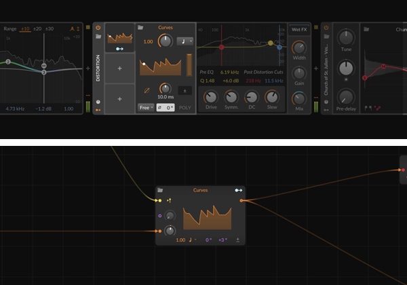Click the red connected-dots icon in the reverb display
The image size is (407, 285).
[x=378, y=108]
